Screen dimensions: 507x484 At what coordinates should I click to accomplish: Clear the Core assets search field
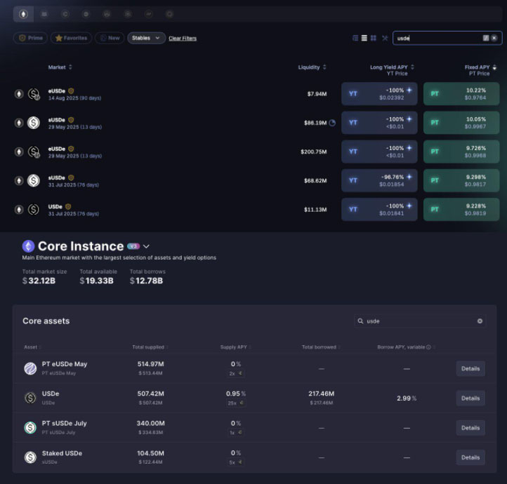[480, 321]
